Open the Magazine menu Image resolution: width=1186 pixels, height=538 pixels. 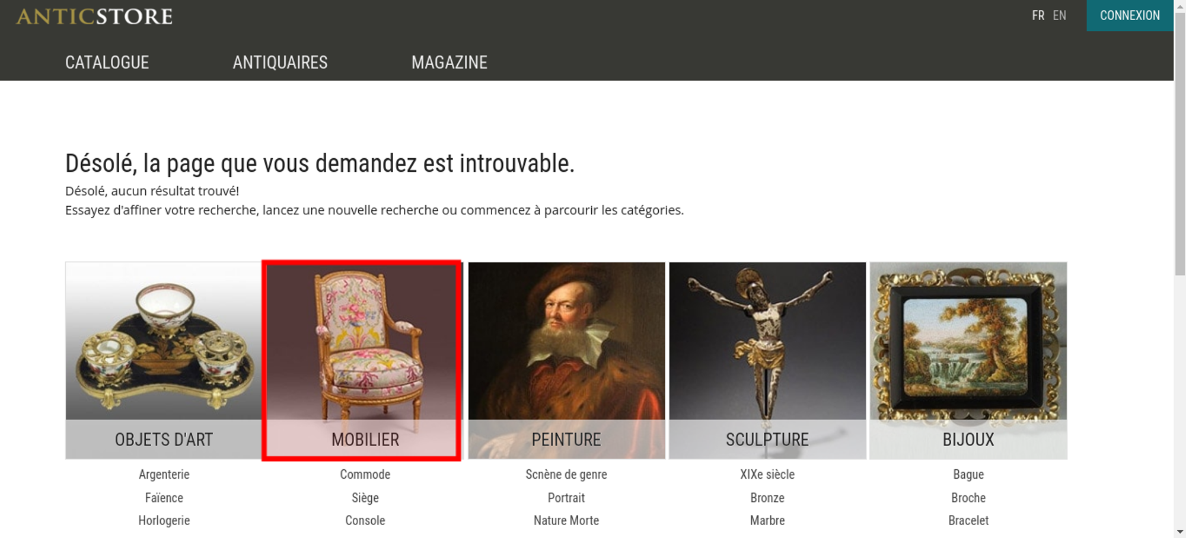449,62
